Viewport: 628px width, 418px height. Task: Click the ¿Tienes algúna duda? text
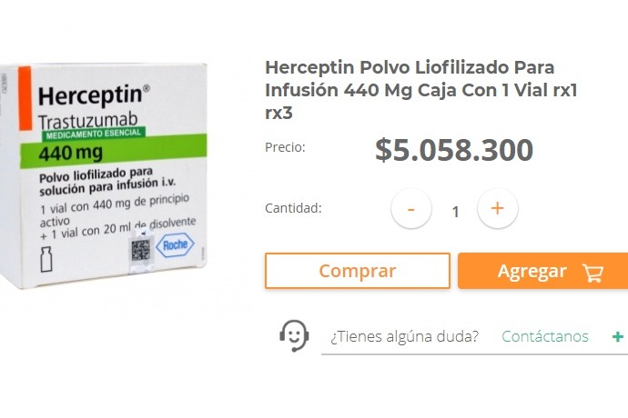pyautogui.click(x=404, y=336)
